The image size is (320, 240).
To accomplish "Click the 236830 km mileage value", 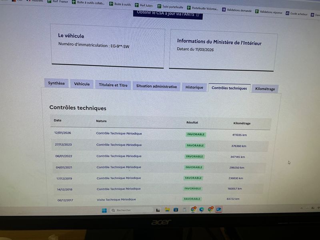I will (x=236, y=178).
